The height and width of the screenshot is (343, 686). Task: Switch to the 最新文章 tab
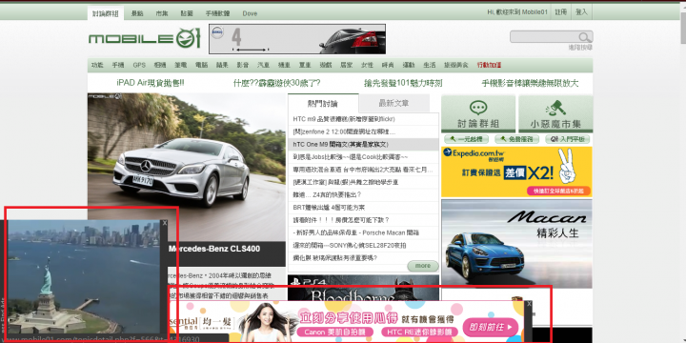pyautogui.click(x=393, y=103)
